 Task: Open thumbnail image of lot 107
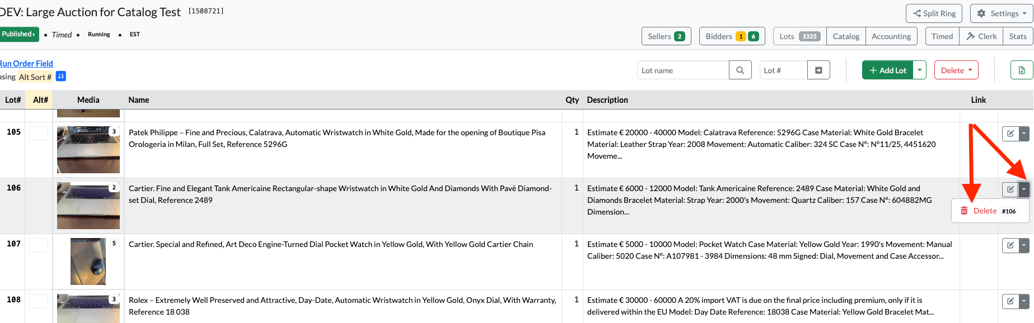pyautogui.click(x=88, y=262)
